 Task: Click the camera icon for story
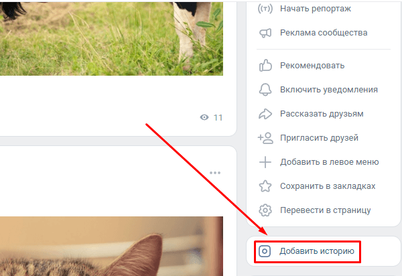click(x=265, y=251)
